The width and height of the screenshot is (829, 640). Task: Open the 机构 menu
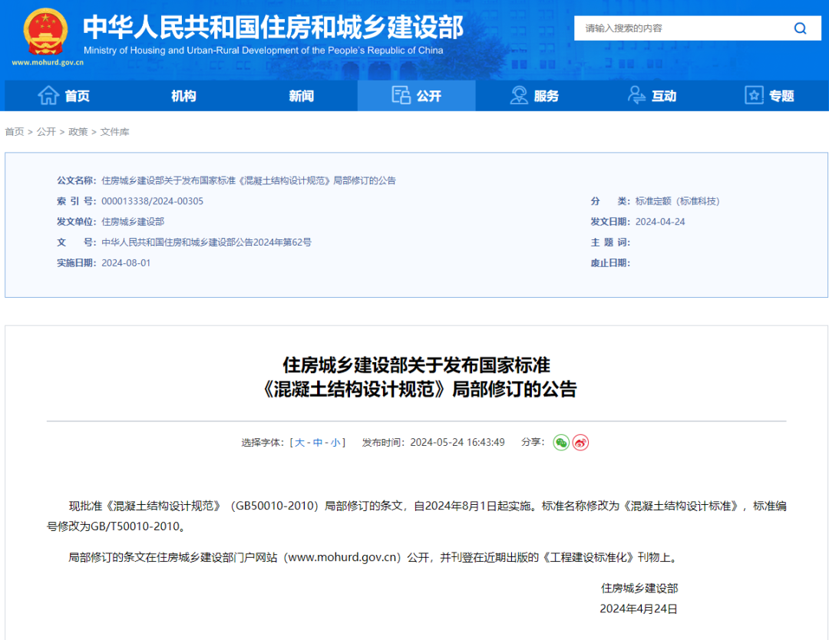pyautogui.click(x=183, y=95)
